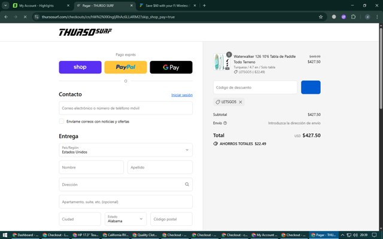This screenshot has height=239, width=383.
Task: Click the Nombre field
Action: coord(91,167)
